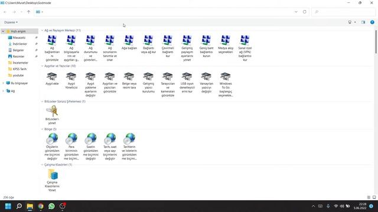Open 'Belge veya resim tara' item
Screen dimensions: 378x212
129,81
